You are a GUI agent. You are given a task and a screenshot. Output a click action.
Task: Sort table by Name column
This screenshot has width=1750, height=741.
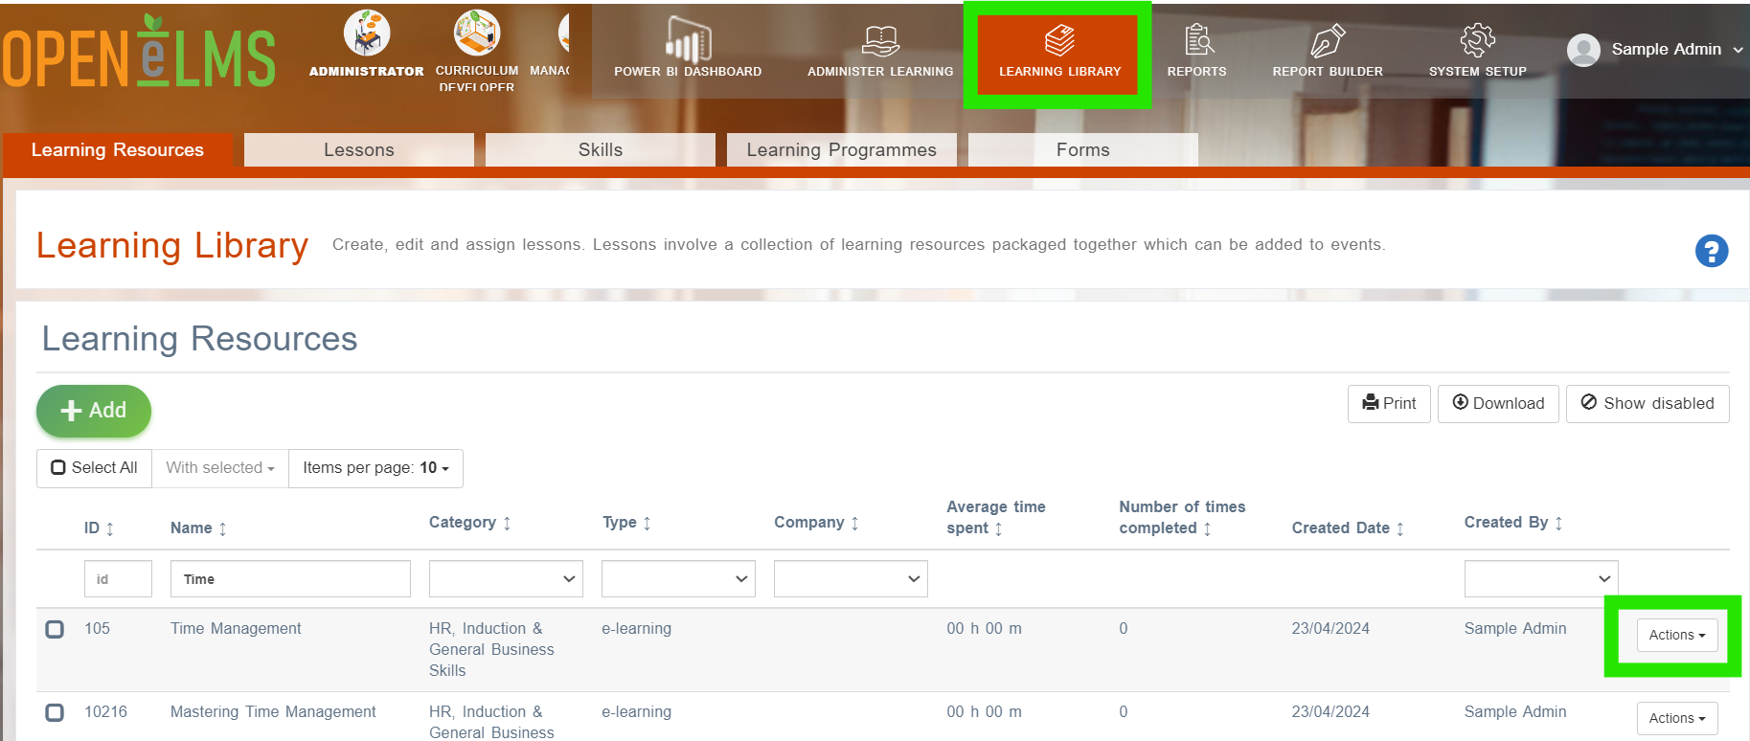pos(198,528)
